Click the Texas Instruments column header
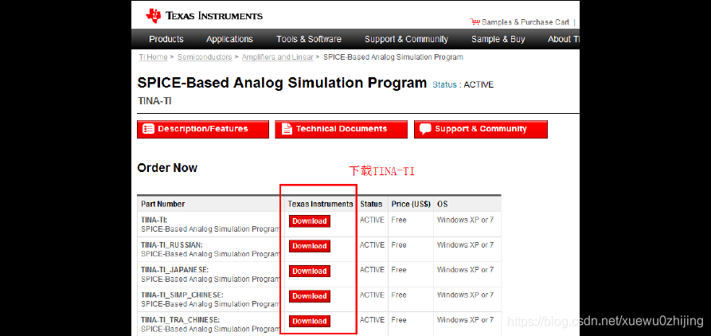This screenshot has width=711, height=336. 320,204
